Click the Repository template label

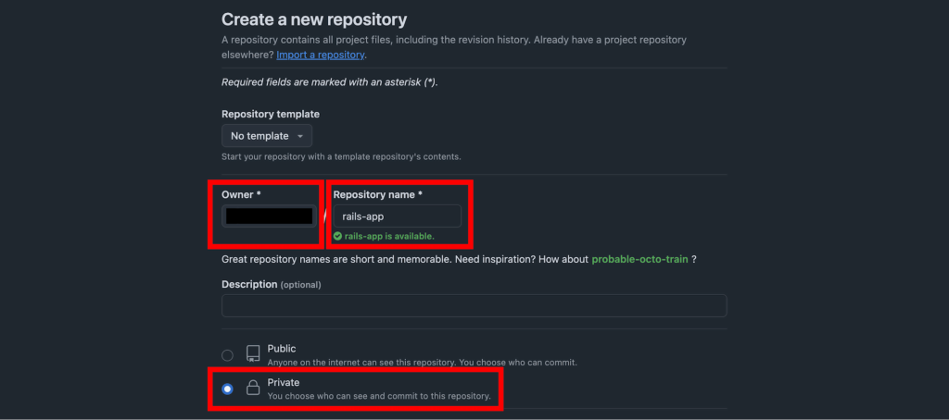[x=271, y=114]
